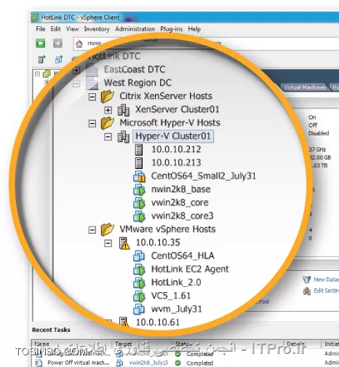Click the warning host icon for 10.0.10.35
The width and height of the screenshot is (339, 367).
124,243
